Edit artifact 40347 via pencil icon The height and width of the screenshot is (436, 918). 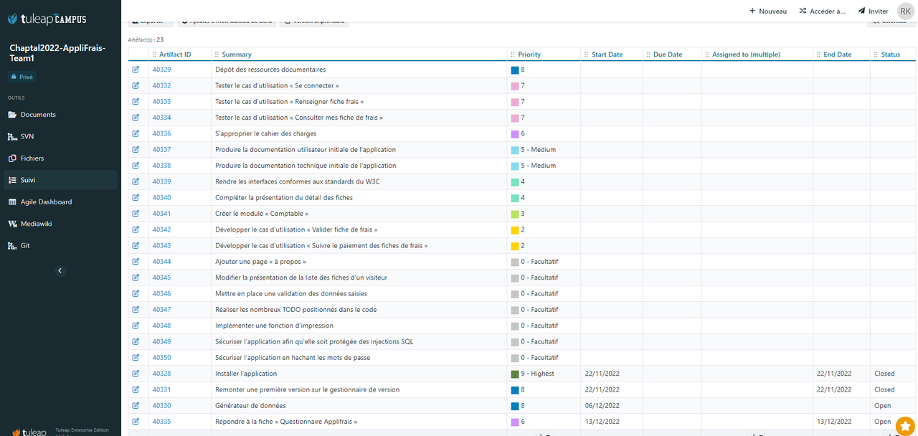pyautogui.click(x=136, y=310)
